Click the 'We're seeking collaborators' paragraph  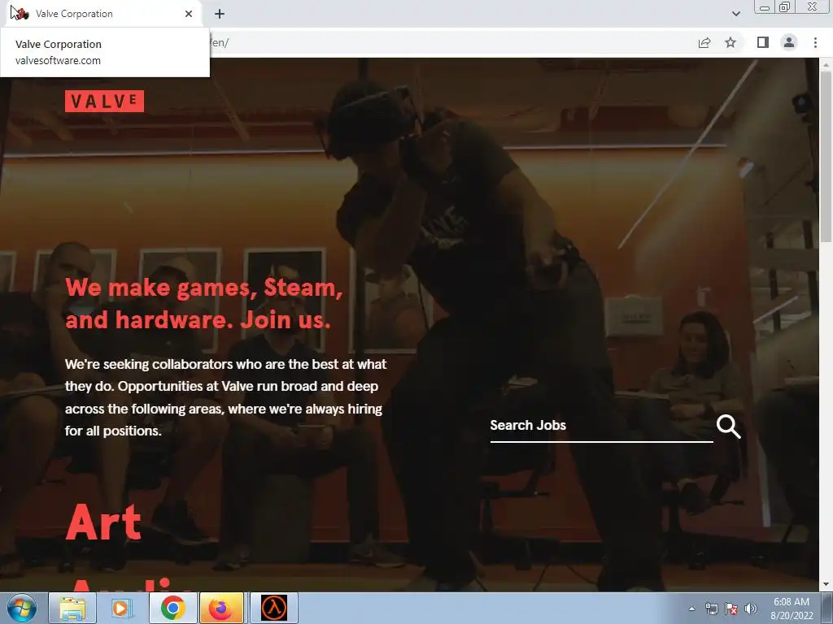[x=226, y=397]
